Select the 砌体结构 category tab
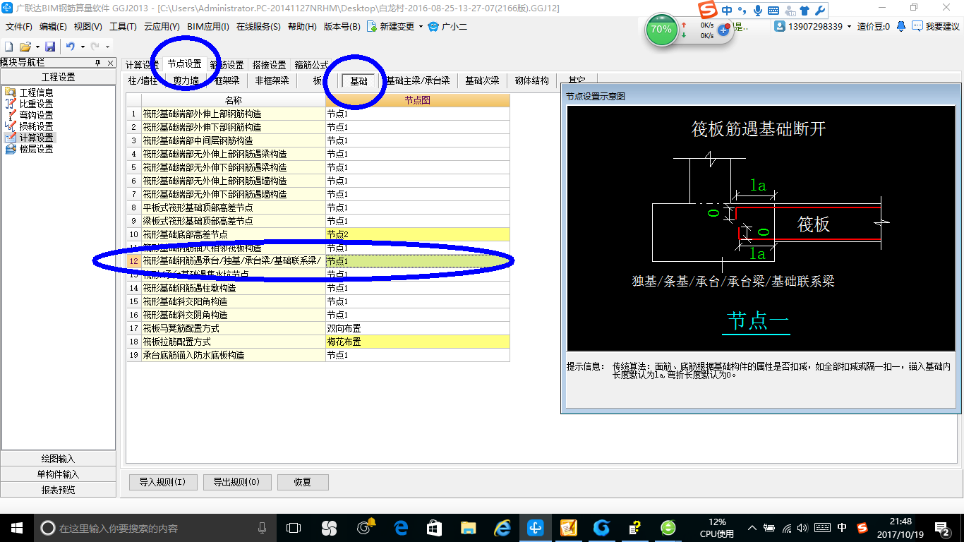 tap(531, 80)
